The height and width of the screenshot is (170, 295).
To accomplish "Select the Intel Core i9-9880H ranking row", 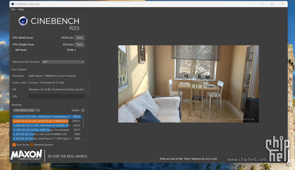I will click(47, 134).
